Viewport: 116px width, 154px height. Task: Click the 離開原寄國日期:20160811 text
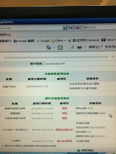(90, 136)
